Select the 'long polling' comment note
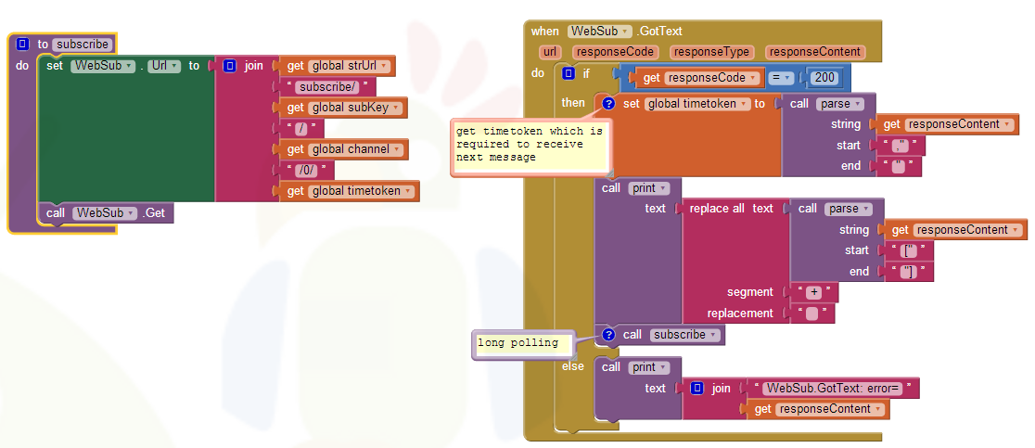Viewport: 1035px width, 448px height. (518, 343)
